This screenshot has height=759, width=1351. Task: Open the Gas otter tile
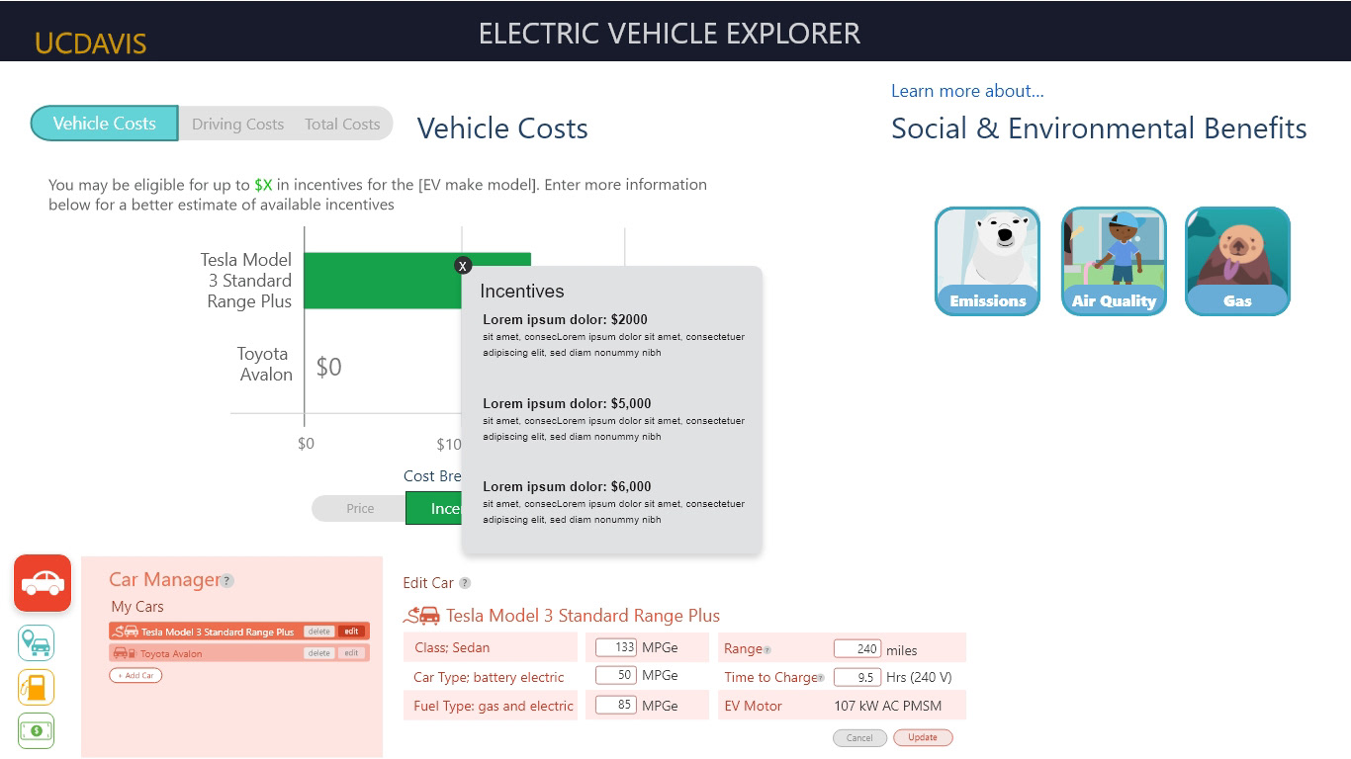click(x=1237, y=261)
